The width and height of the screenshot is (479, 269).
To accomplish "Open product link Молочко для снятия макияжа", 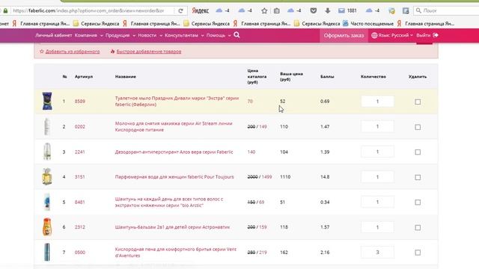I will [x=174, y=126].
